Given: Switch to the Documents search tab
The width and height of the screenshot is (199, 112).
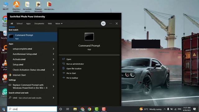Looking at the screenshot, I should [x=39, y=24].
